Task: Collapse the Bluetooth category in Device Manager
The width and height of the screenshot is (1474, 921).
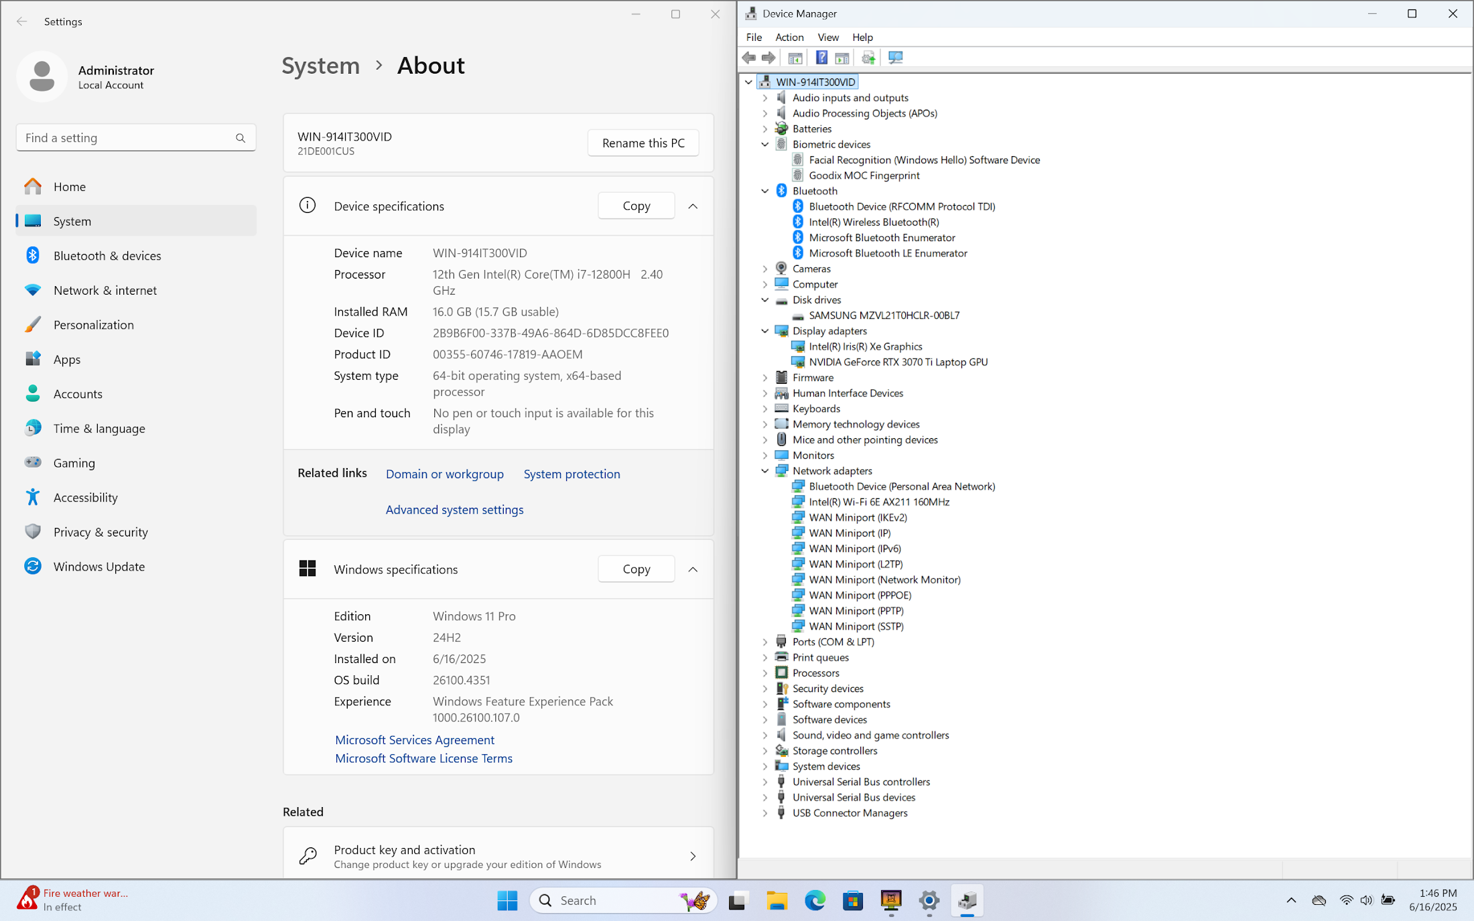Action: click(x=765, y=191)
